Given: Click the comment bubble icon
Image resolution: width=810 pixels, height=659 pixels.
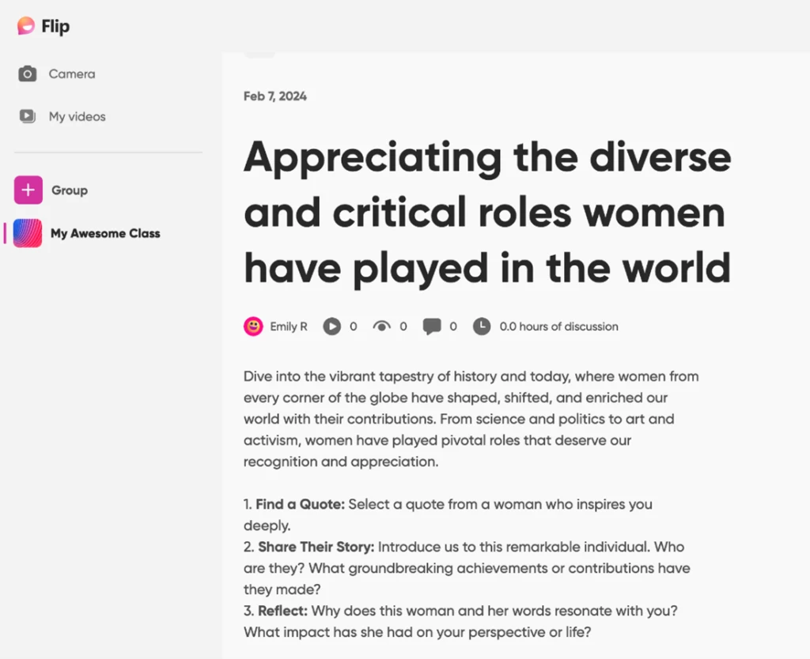Looking at the screenshot, I should [432, 326].
